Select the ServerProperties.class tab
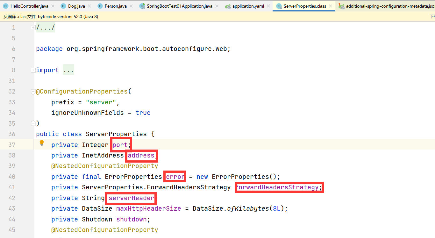 pyautogui.click(x=305, y=6)
